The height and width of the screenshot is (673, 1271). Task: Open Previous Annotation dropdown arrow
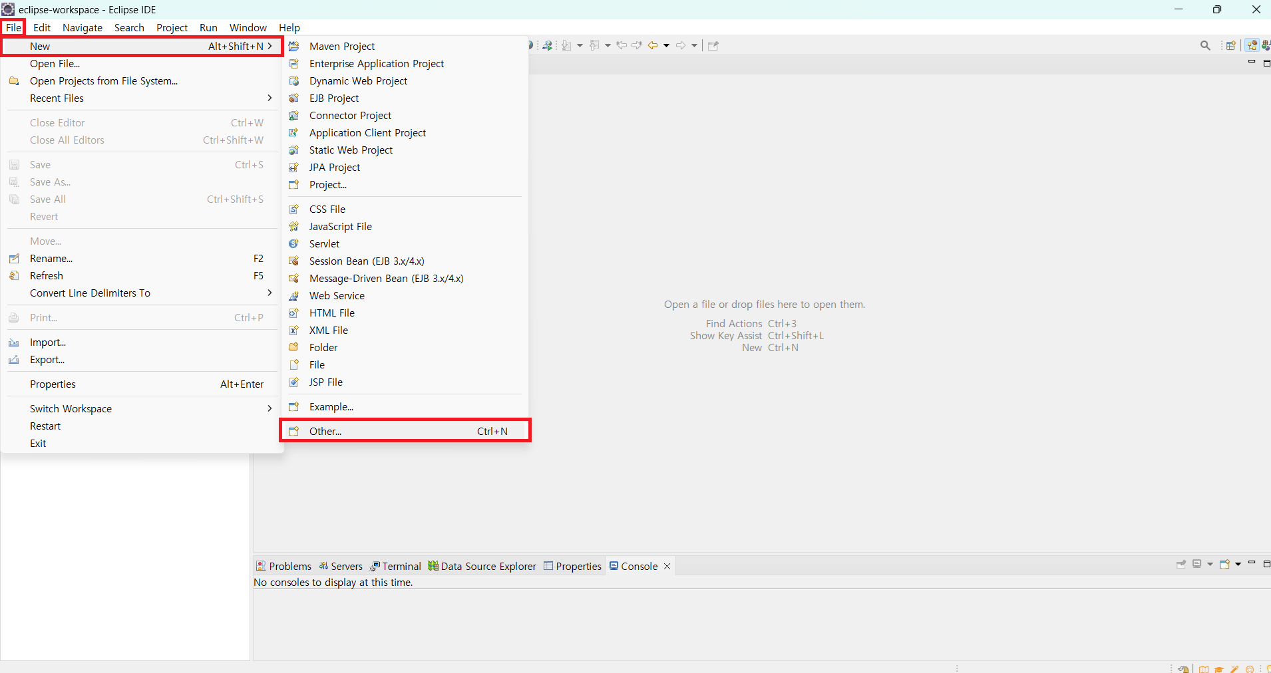[x=608, y=45]
